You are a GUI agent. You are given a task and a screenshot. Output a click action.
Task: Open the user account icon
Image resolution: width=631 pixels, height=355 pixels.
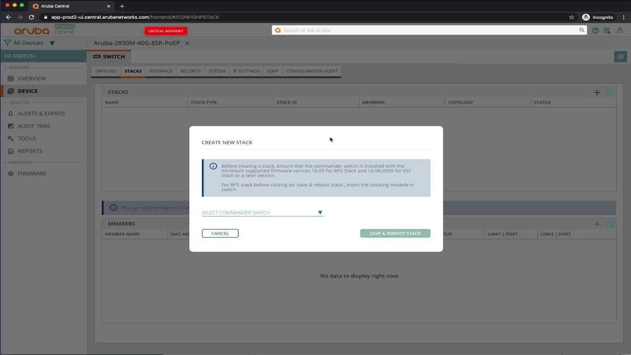620,31
